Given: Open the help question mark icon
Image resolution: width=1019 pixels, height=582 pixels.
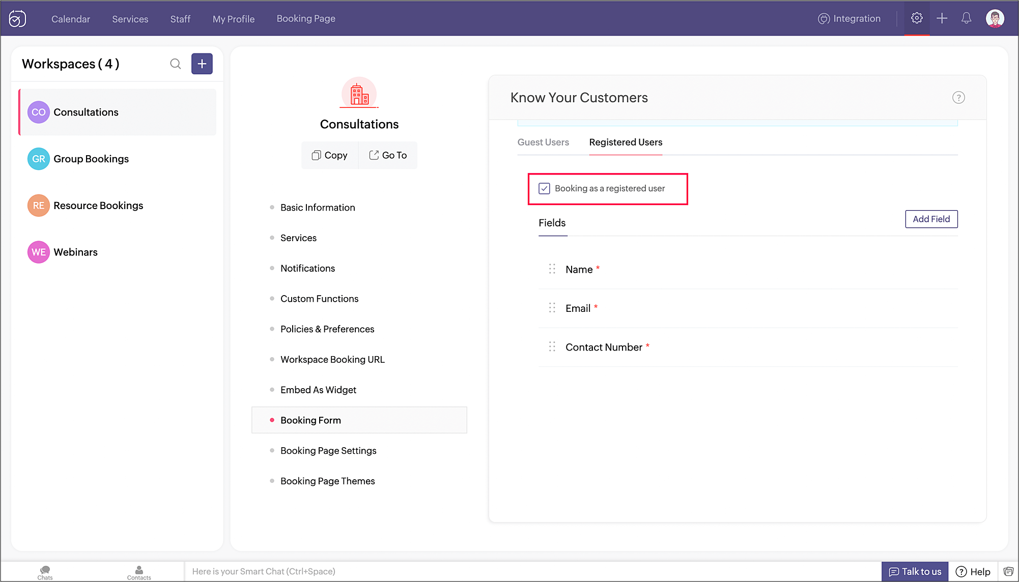Looking at the screenshot, I should coord(958,98).
